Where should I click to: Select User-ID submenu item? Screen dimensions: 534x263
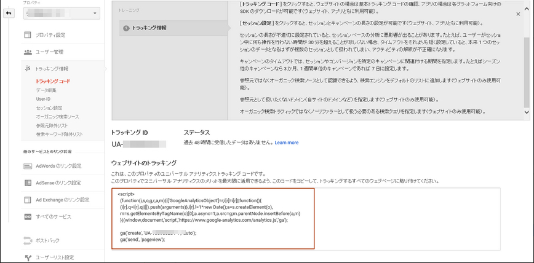43,99
